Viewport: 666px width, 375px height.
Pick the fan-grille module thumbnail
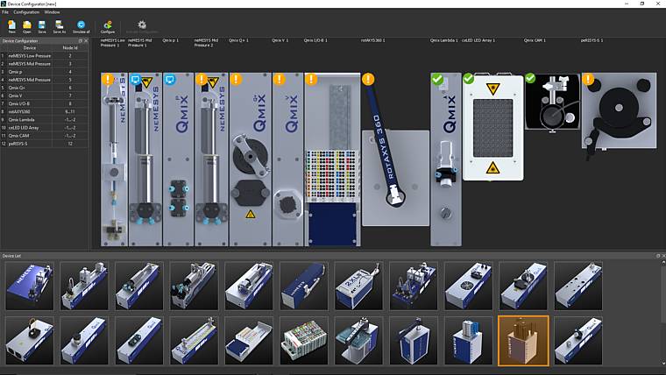[x=469, y=286]
